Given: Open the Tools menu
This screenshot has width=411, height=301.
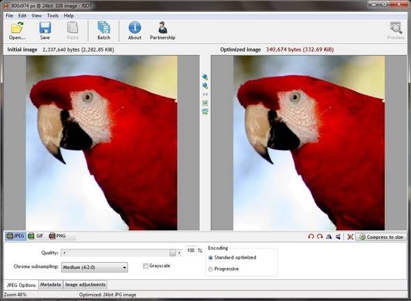Looking at the screenshot, I should click(53, 16).
